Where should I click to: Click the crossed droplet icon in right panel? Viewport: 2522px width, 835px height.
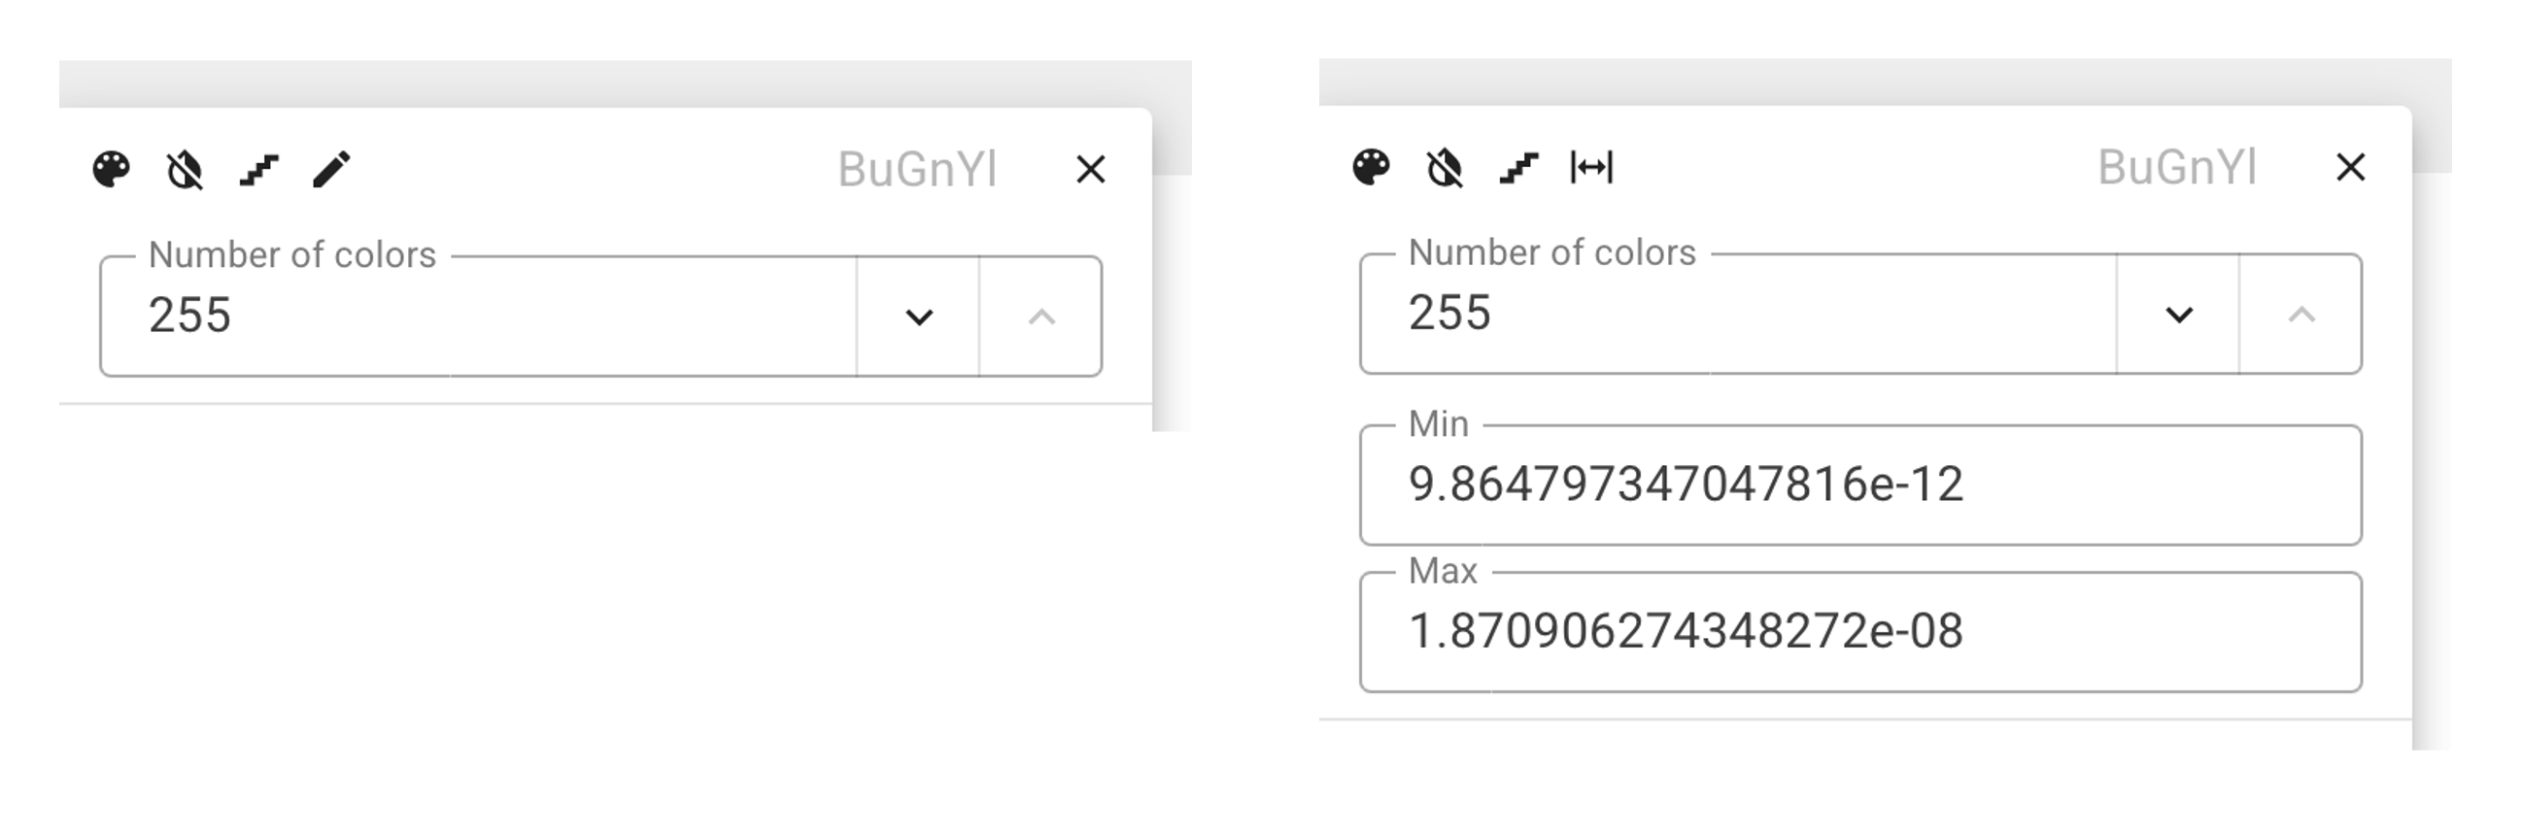point(1443,169)
